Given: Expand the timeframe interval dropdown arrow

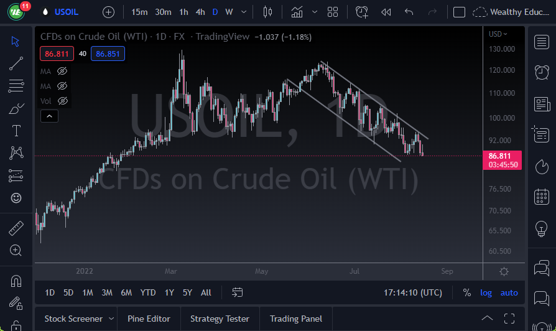Looking at the screenshot, I should pyautogui.click(x=243, y=12).
